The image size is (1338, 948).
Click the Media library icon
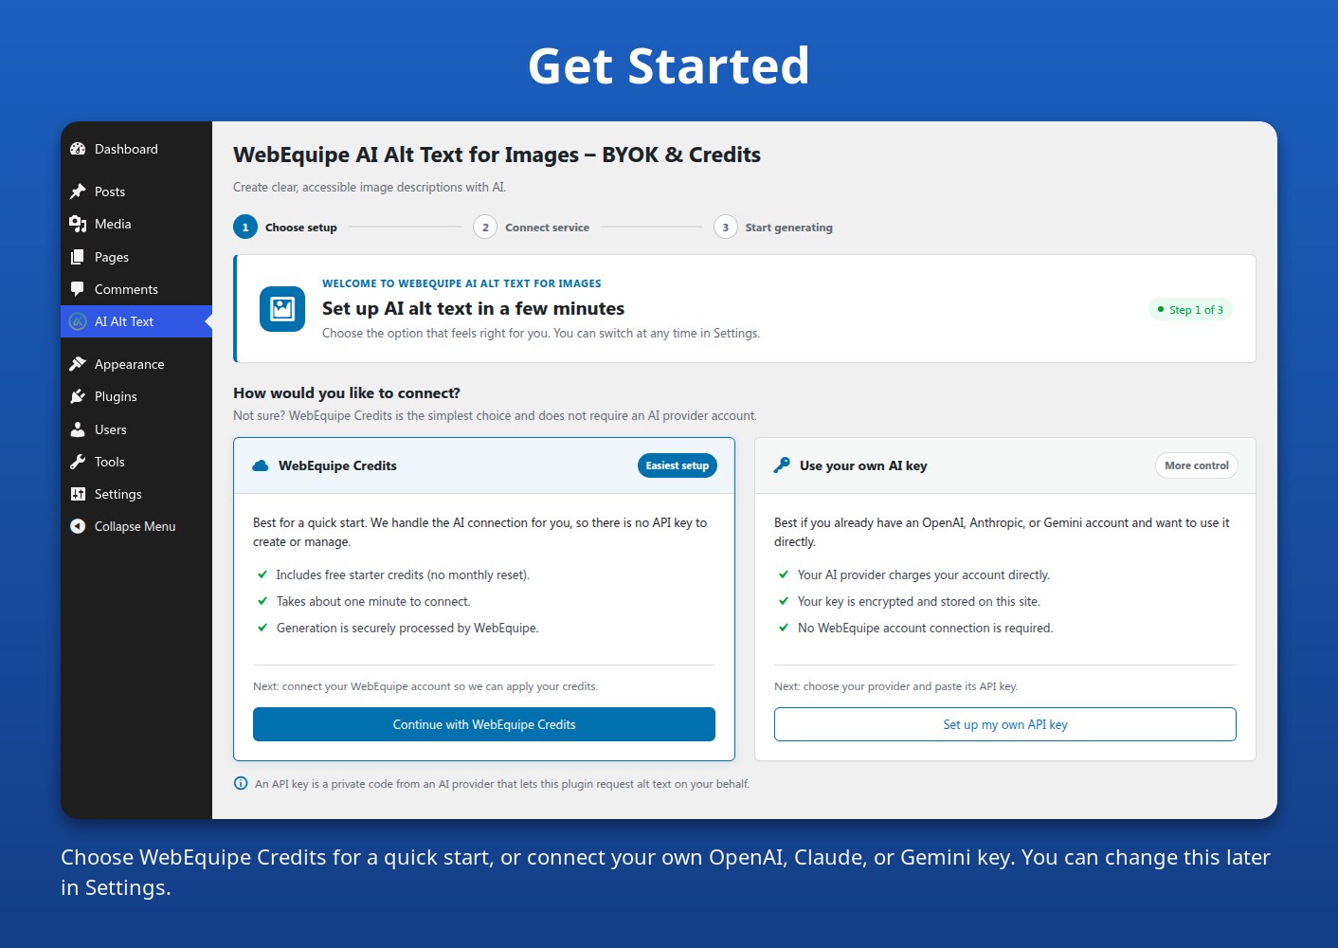click(x=78, y=224)
